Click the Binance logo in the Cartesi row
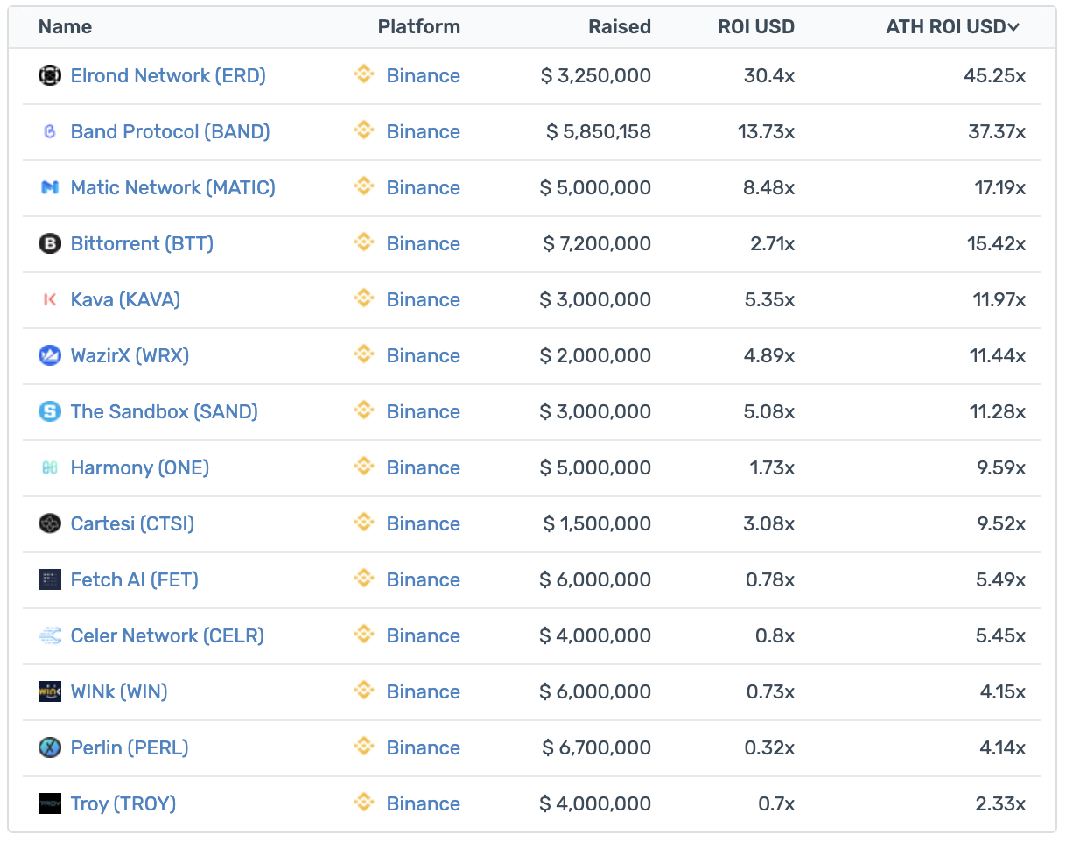The width and height of the screenshot is (1066, 842). click(364, 523)
